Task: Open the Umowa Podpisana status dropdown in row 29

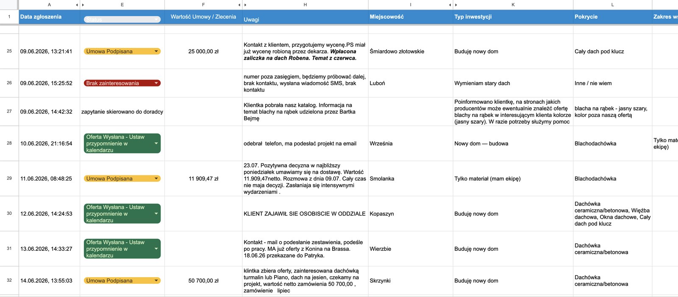Action: pyautogui.click(x=156, y=178)
